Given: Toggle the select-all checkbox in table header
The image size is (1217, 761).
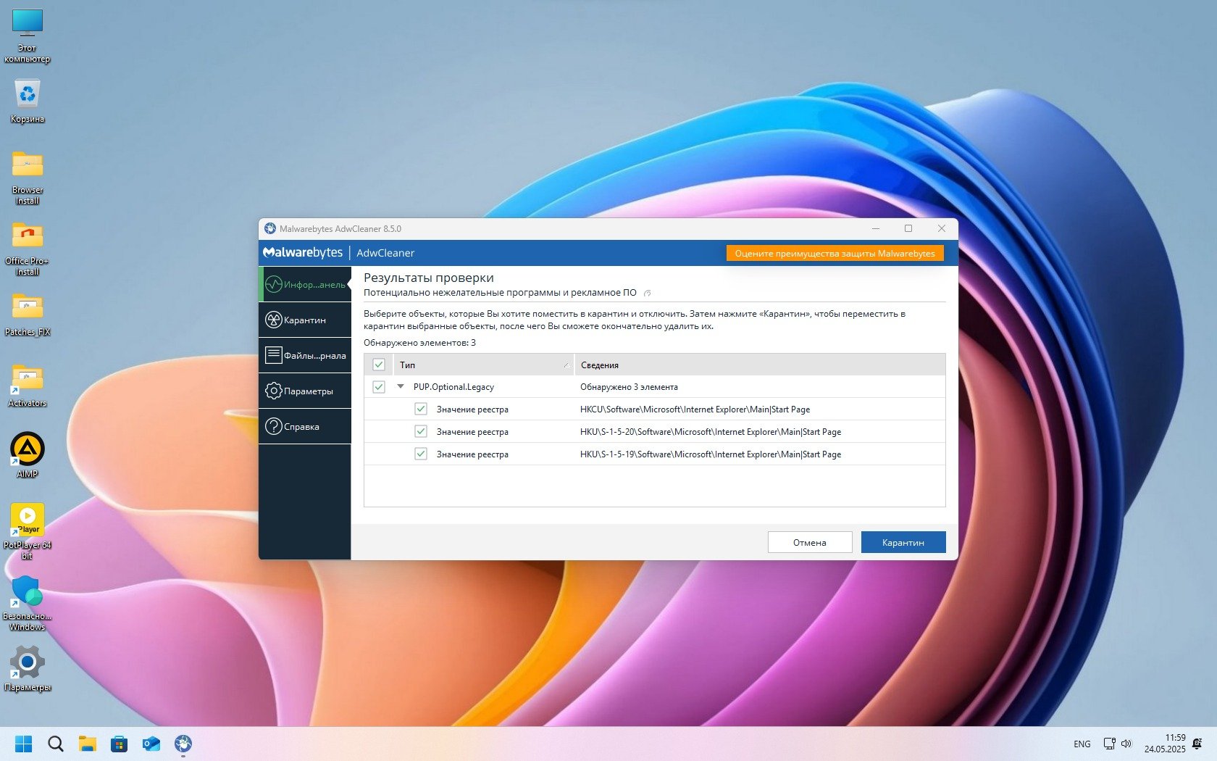Looking at the screenshot, I should click(x=379, y=365).
